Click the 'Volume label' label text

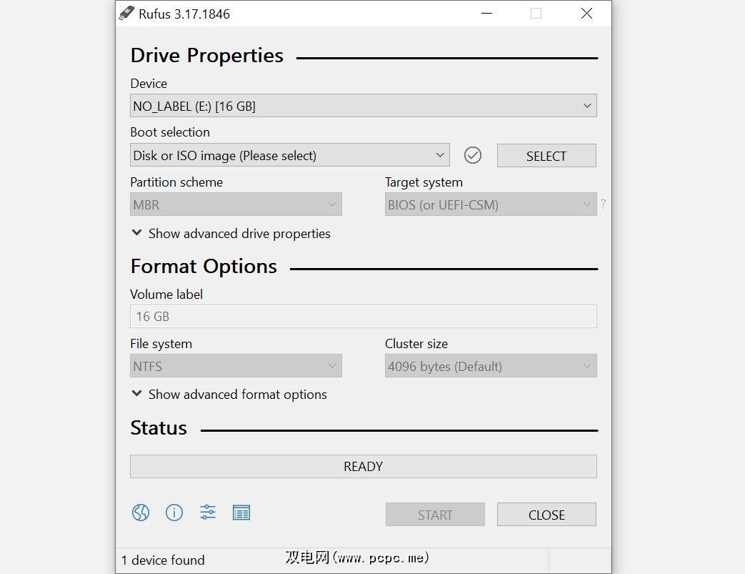point(166,295)
